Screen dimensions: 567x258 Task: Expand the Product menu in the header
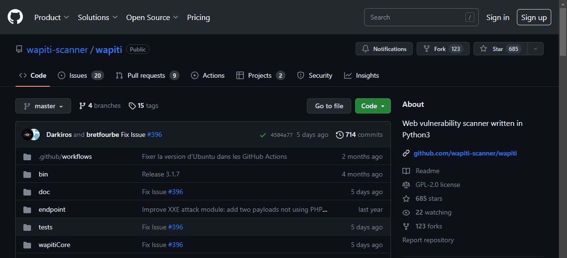click(x=52, y=17)
